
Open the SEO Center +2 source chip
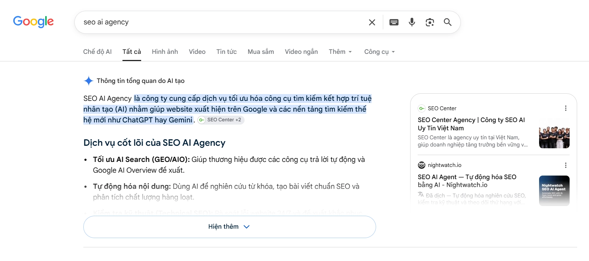click(x=221, y=120)
